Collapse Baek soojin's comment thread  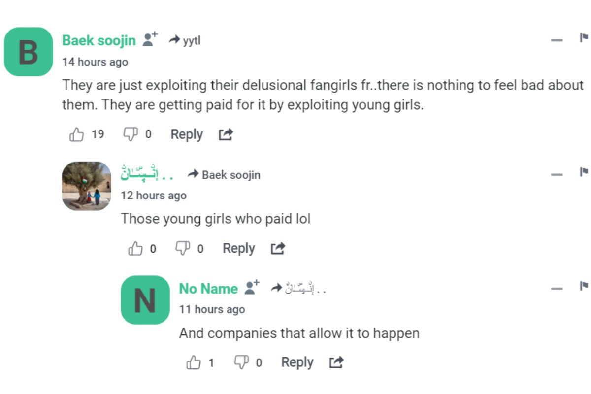click(x=557, y=40)
